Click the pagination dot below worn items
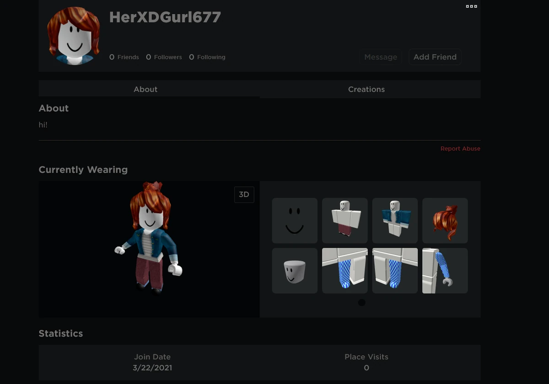The height and width of the screenshot is (384, 549). (x=361, y=302)
